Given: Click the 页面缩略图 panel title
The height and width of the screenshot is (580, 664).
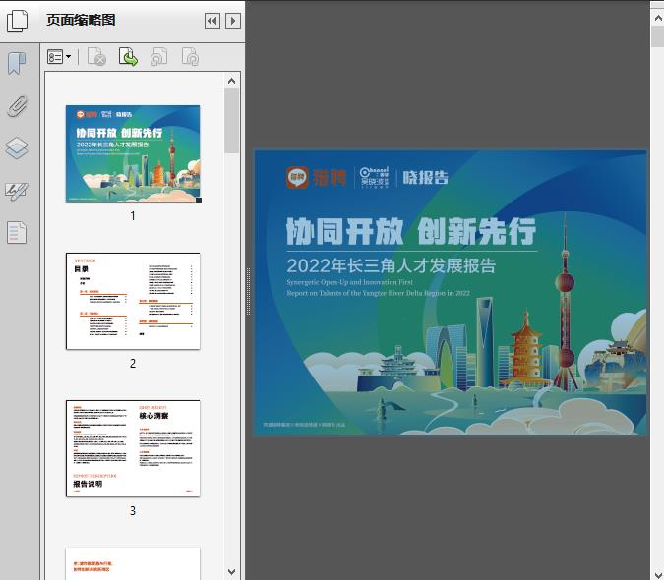Looking at the screenshot, I should pyautogui.click(x=81, y=20).
